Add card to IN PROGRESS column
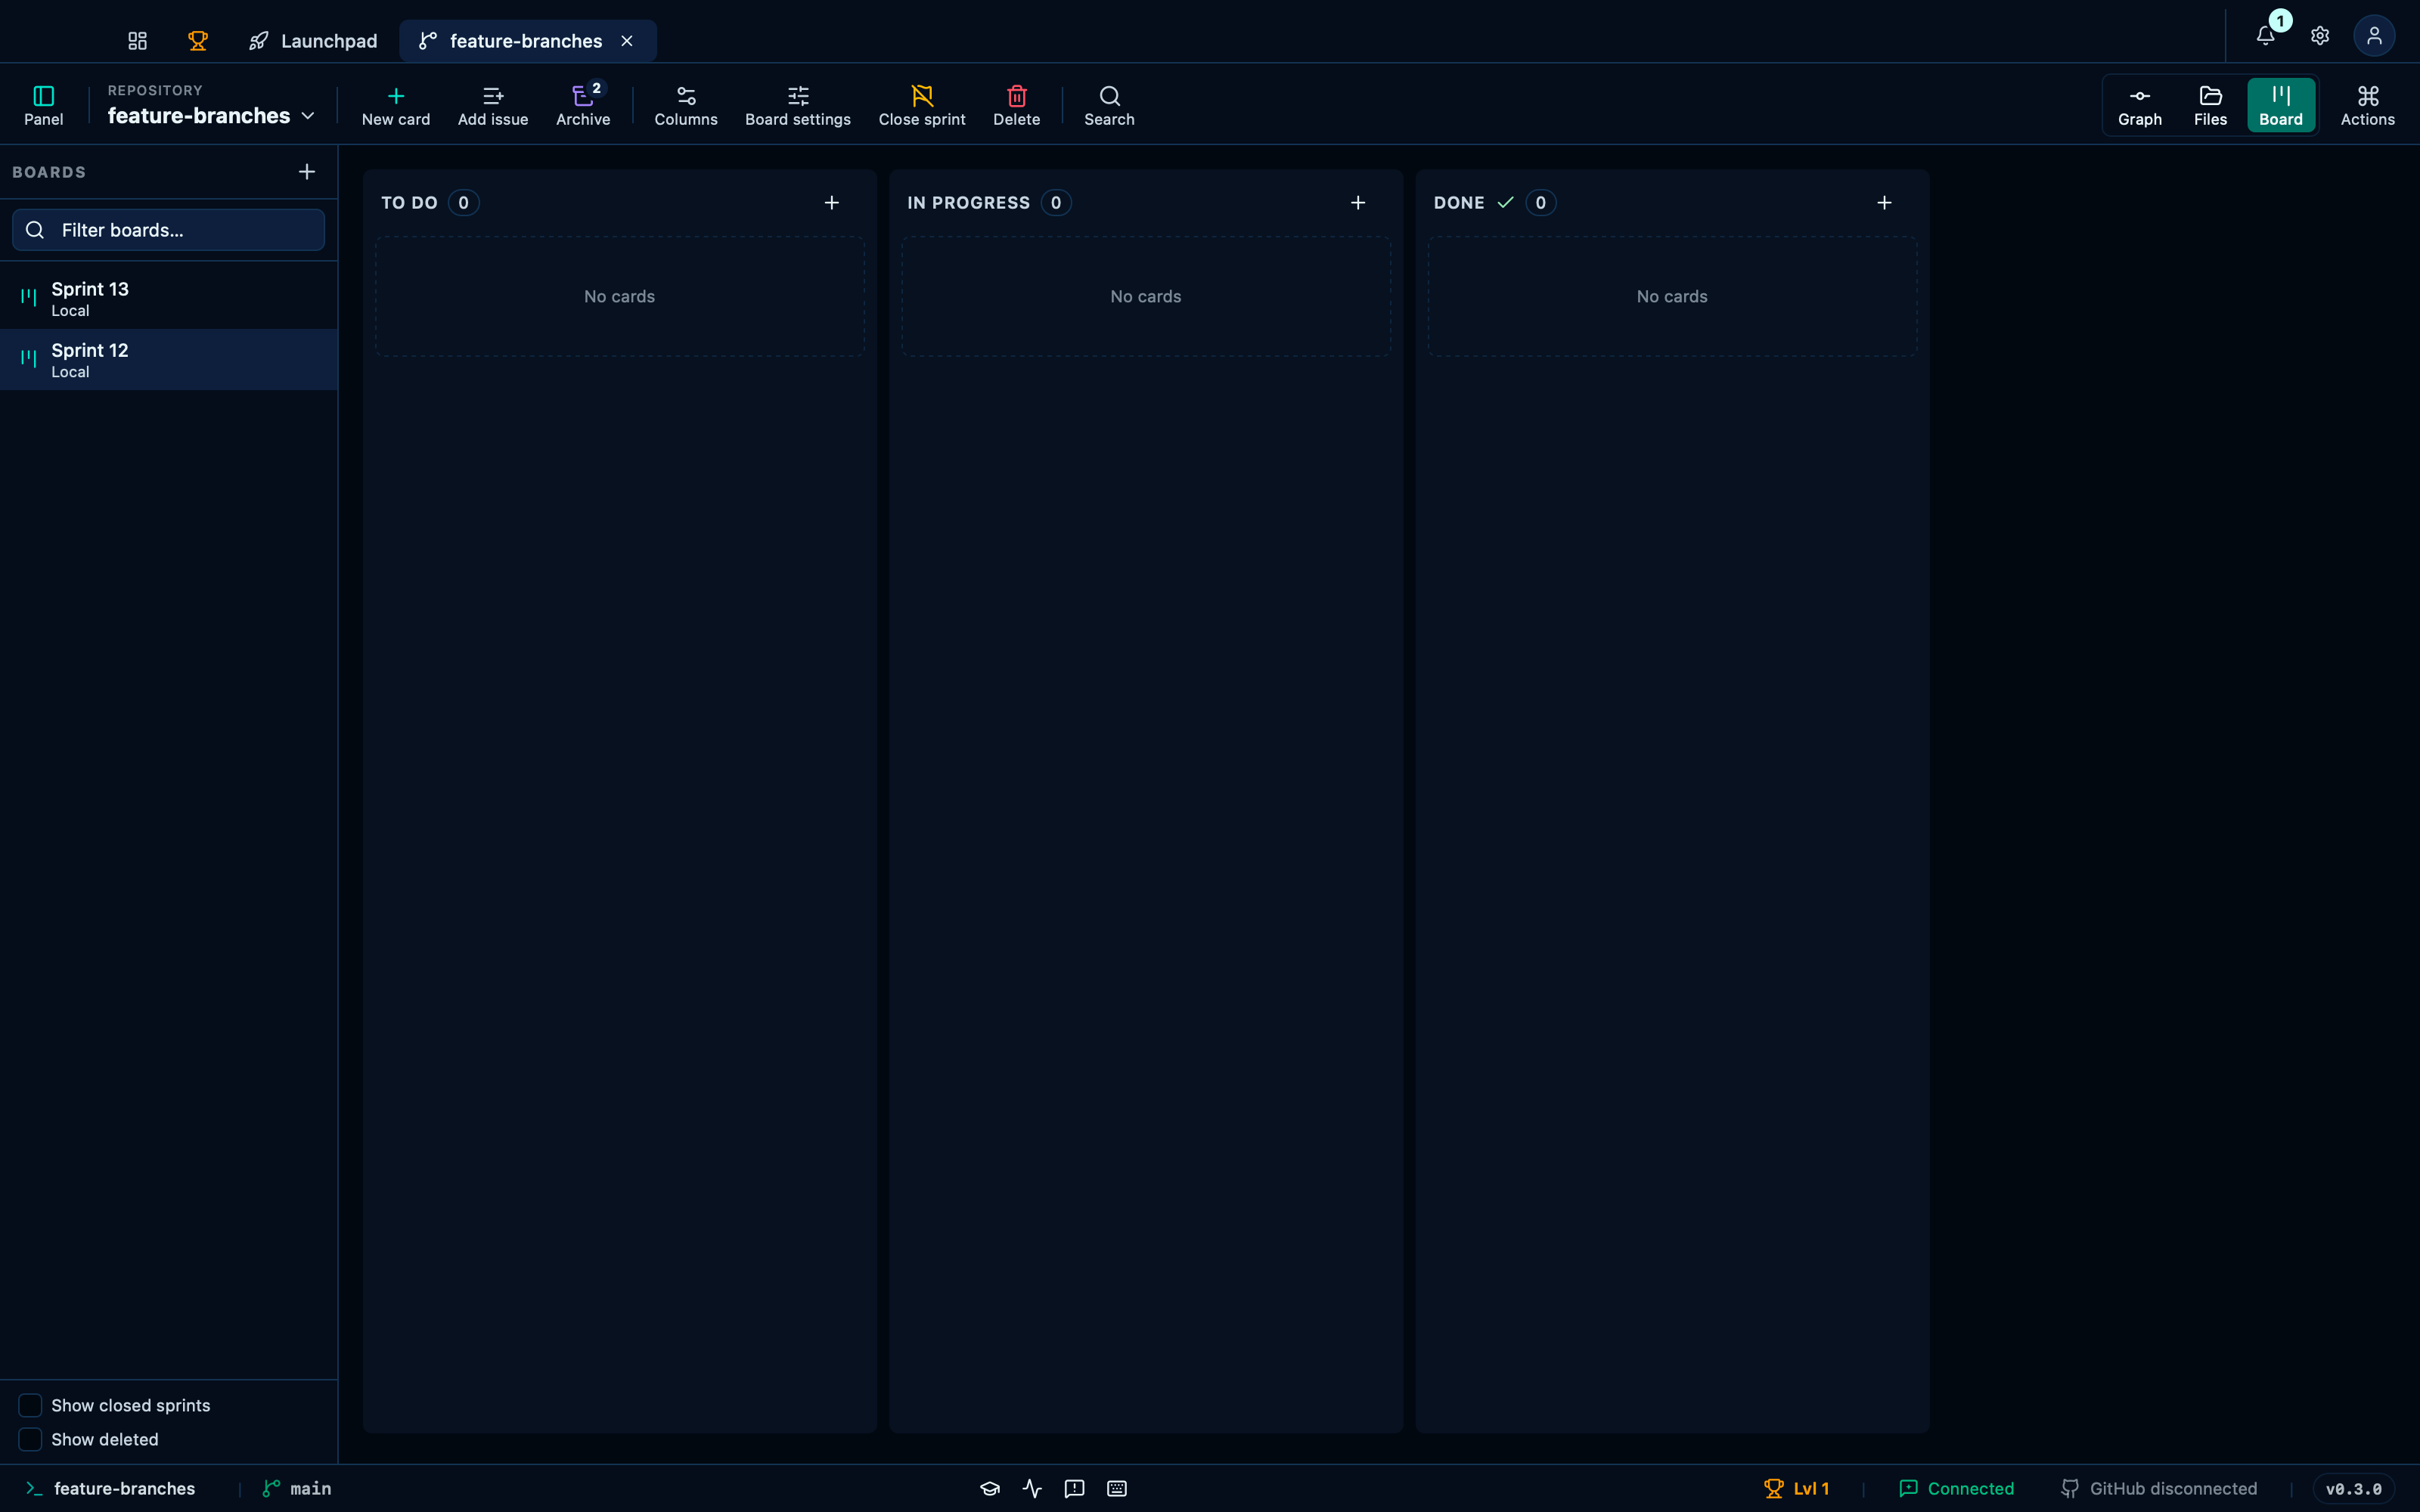 click(1358, 203)
